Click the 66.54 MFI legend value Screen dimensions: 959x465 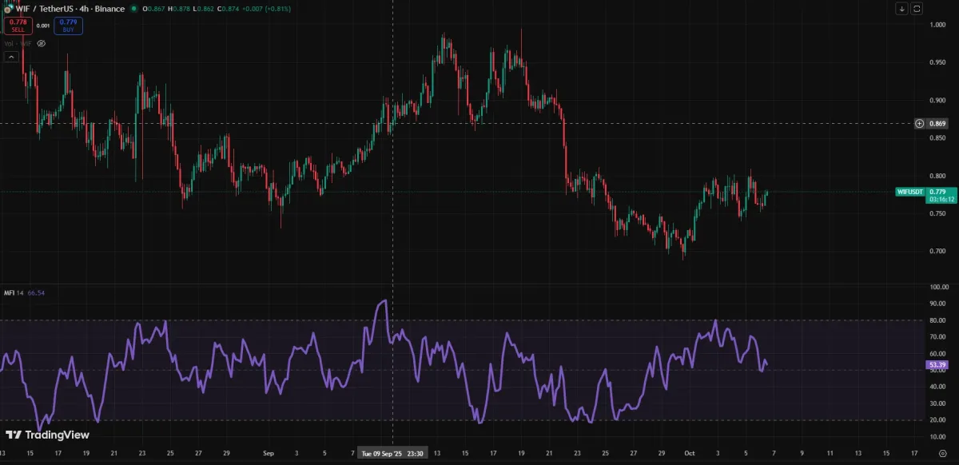click(36, 293)
